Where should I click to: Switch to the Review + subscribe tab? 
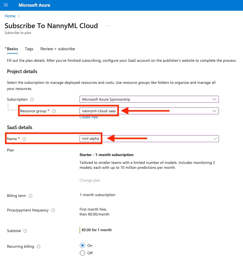click(57, 49)
